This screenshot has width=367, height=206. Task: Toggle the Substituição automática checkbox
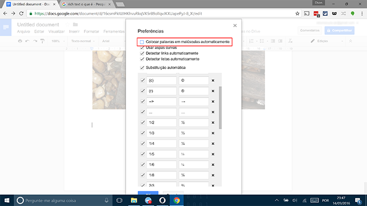pyautogui.click(x=142, y=68)
